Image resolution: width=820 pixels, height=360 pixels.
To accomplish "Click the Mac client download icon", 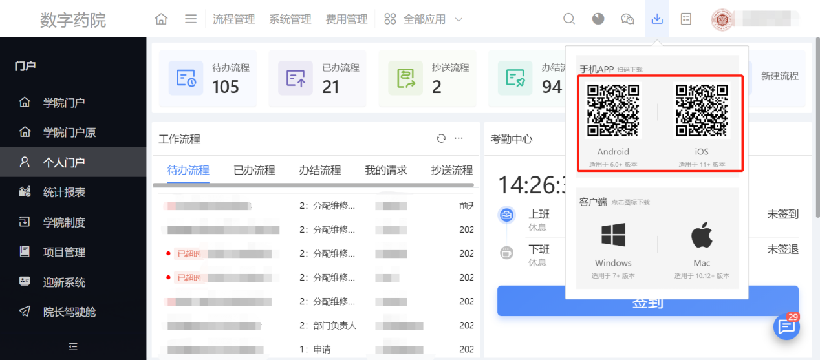I will 702,235.
